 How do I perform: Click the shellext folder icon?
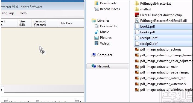pyautogui.click(x=137, y=9)
